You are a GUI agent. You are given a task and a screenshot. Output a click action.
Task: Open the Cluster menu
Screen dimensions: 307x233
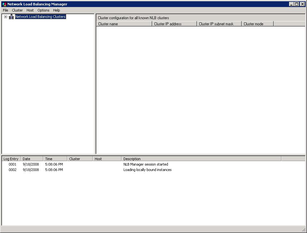point(17,10)
